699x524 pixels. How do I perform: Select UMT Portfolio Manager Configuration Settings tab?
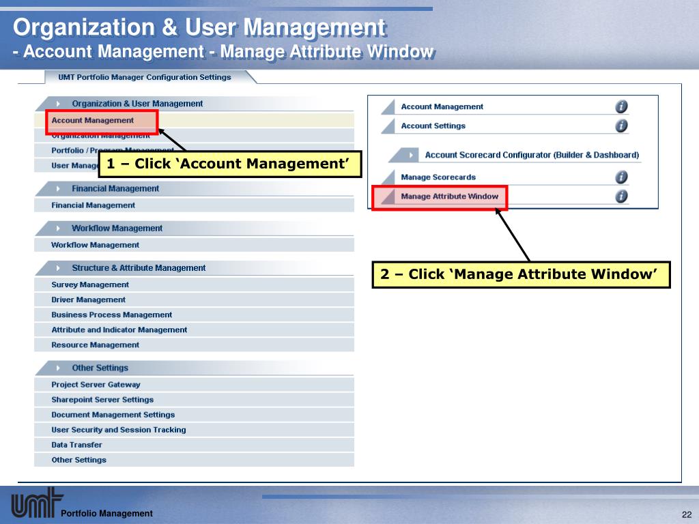click(145, 77)
